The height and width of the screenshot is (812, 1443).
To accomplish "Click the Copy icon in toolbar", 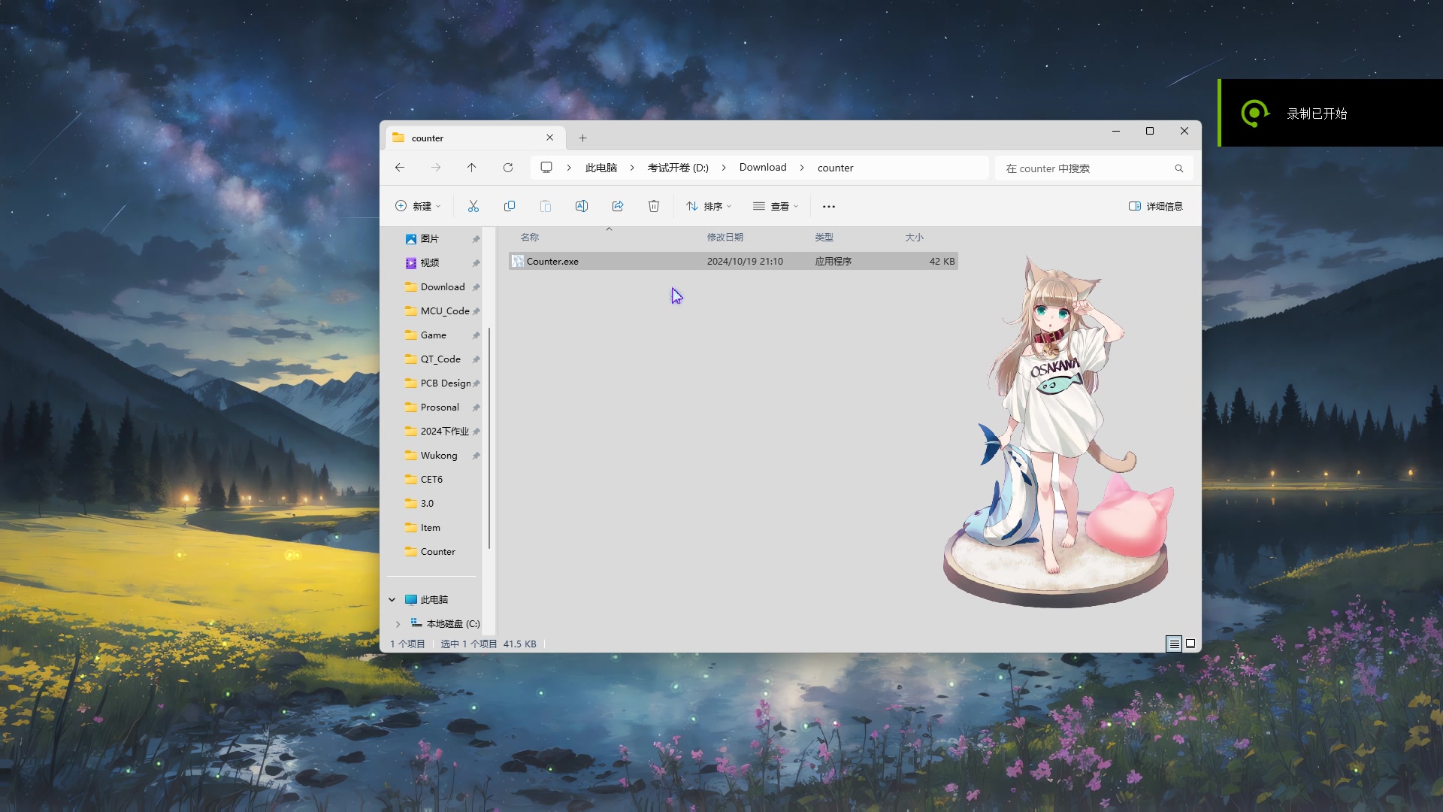I will tap(509, 206).
